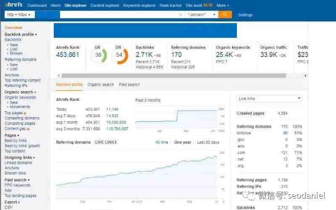This screenshot has width=336, height=210.
Task: Collapse the Paid search sidebar section
Action: pyautogui.click(x=17, y=180)
